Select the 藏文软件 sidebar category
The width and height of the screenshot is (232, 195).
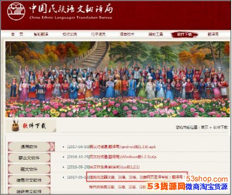click(x=29, y=169)
